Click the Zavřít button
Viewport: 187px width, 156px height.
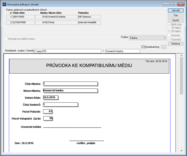[x=176, y=21]
